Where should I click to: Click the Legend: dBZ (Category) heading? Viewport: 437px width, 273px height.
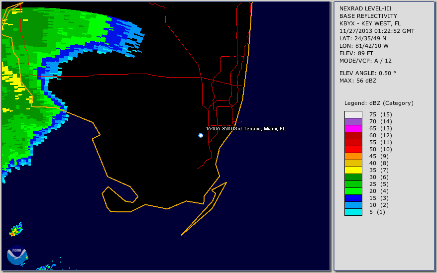[379, 103]
